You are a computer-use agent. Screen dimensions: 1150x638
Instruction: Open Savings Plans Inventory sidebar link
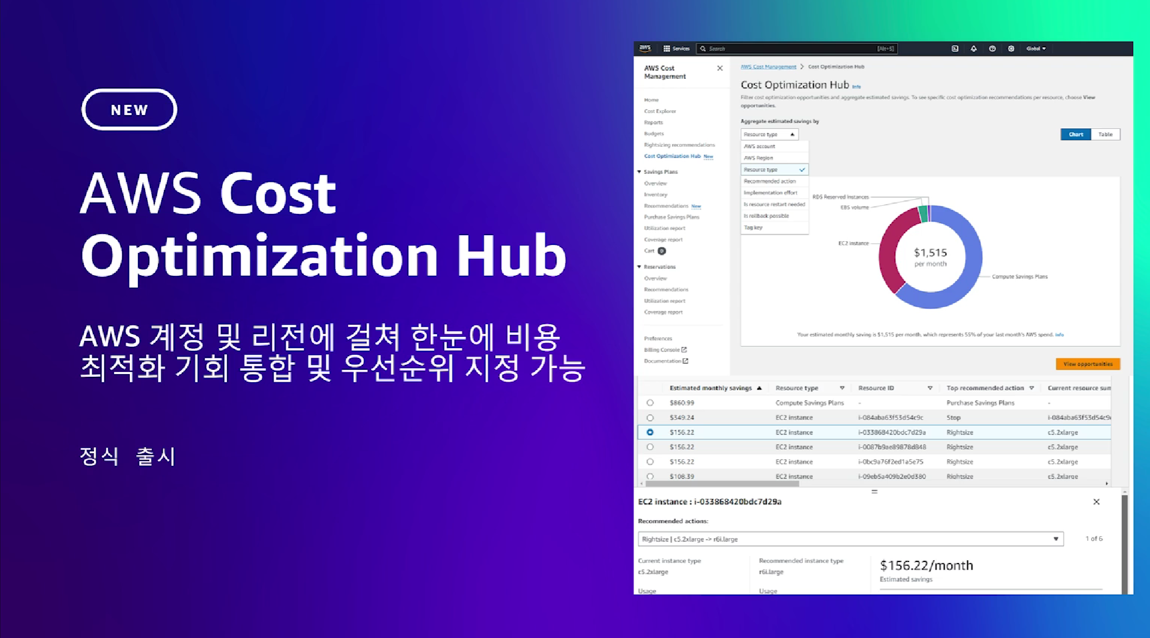pyautogui.click(x=656, y=194)
